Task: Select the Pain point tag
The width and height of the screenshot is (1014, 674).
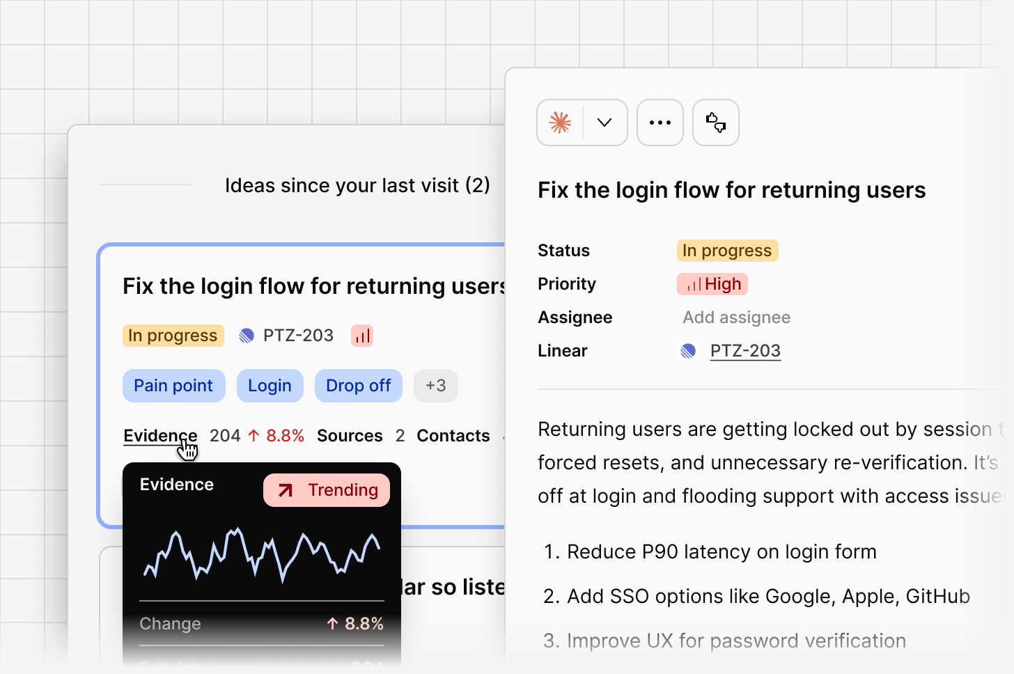Action: [173, 386]
